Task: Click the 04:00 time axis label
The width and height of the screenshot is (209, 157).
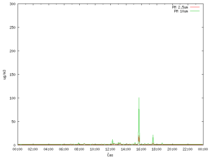Action: (x=48, y=149)
